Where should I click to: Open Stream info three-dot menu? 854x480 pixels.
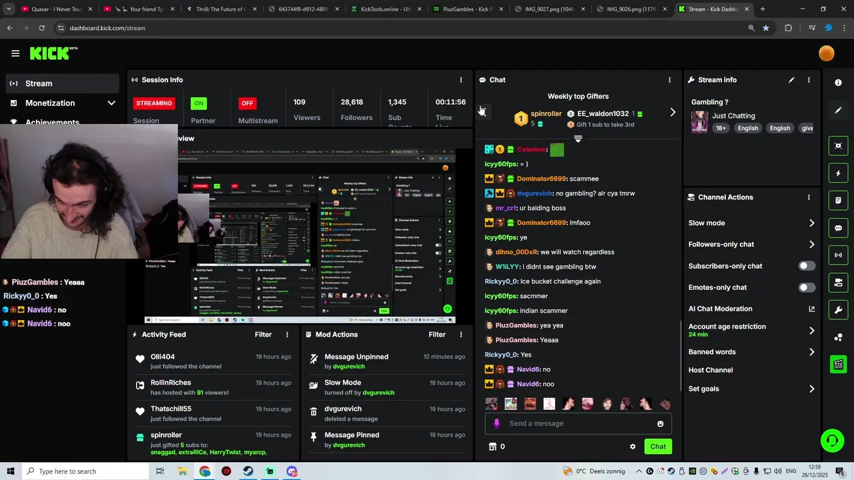pos(809,80)
